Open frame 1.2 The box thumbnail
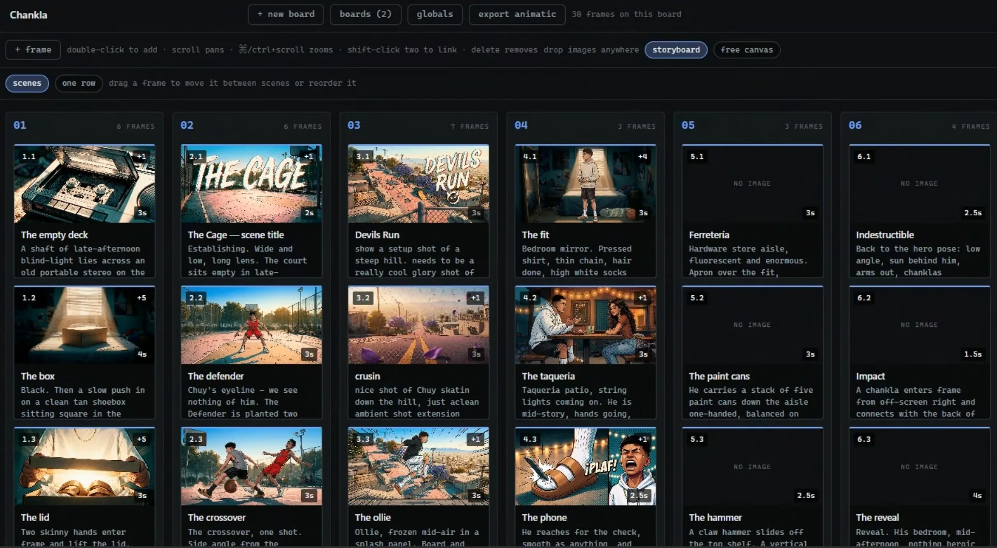Screen dimensions: 997x548 (x=85, y=325)
